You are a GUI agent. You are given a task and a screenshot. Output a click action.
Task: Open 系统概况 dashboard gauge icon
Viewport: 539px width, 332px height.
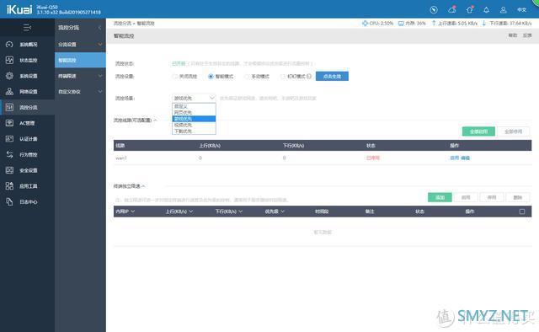pyautogui.click(x=9, y=45)
